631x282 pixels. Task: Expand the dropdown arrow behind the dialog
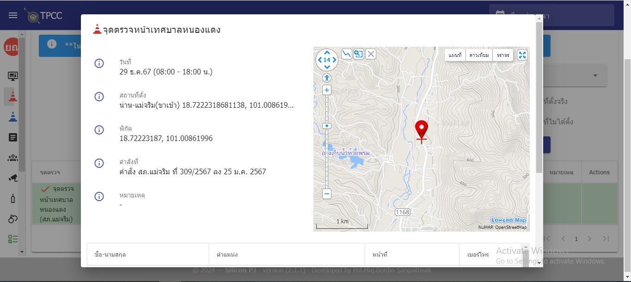pyautogui.click(x=595, y=75)
